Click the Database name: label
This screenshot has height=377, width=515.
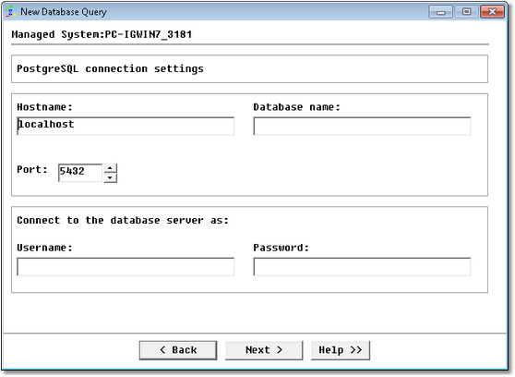point(297,107)
